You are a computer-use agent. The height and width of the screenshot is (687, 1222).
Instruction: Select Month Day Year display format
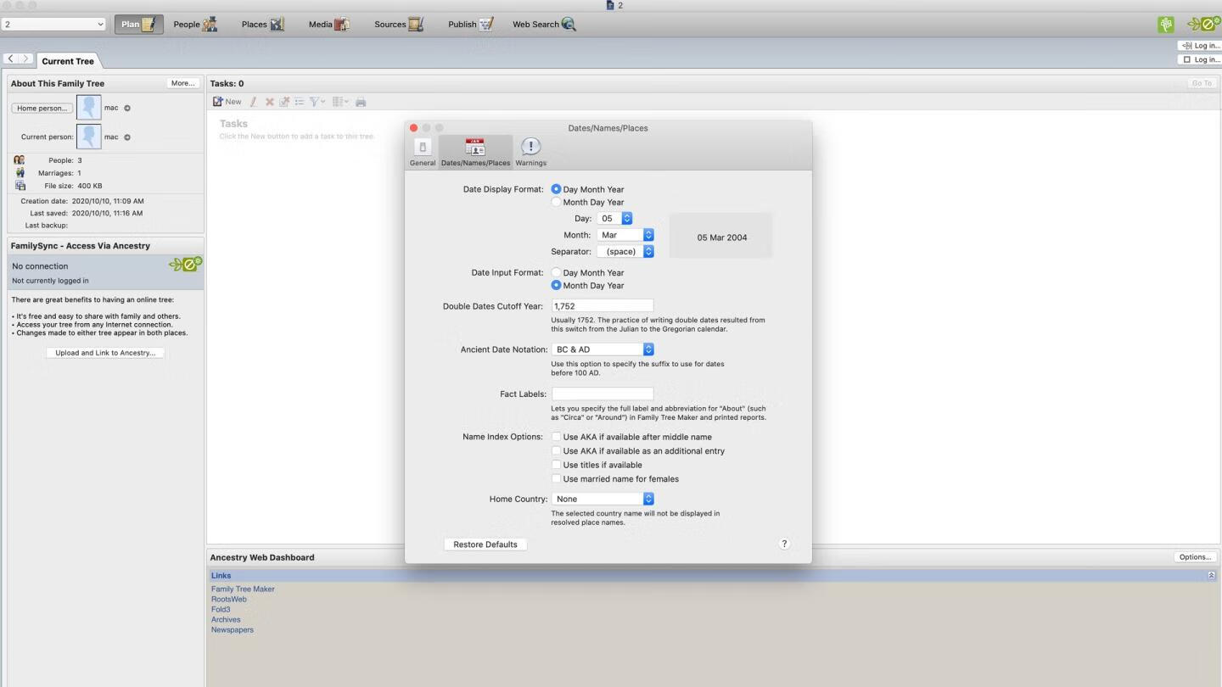[x=556, y=202]
